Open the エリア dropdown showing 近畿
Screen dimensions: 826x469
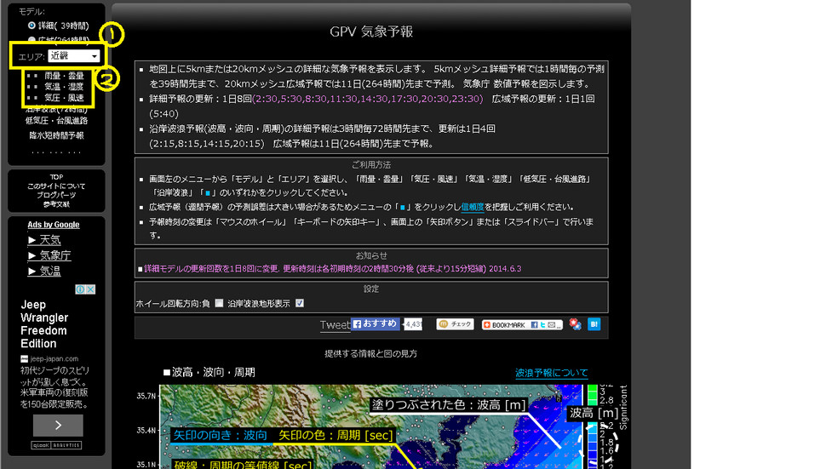click(x=74, y=56)
